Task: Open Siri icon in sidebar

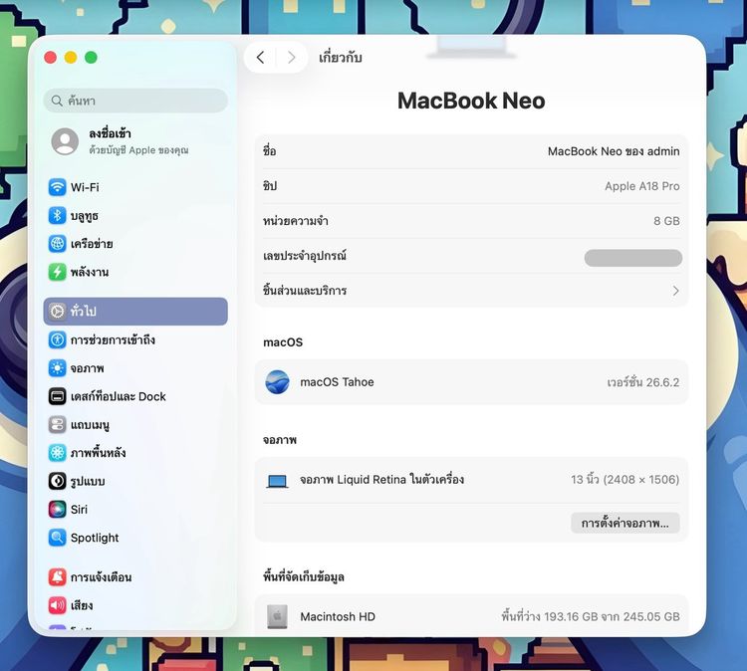Action: tap(57, 509)
